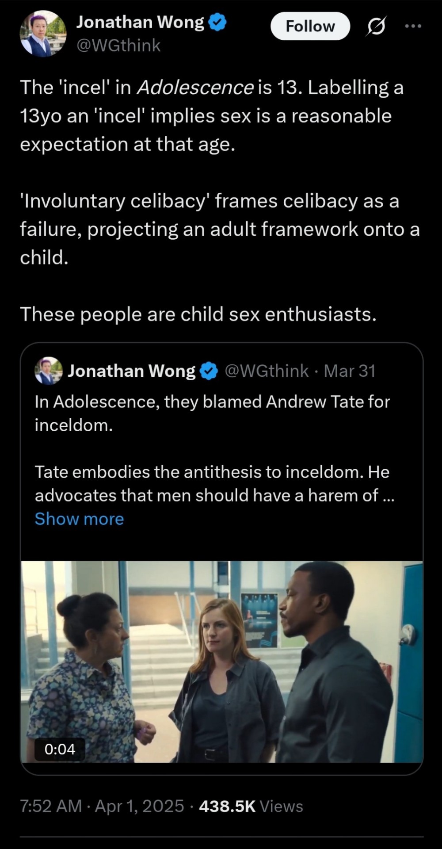Click the @WGthink handle under the top author name
This screenshot has height=849, width=442.
[118, 46]
